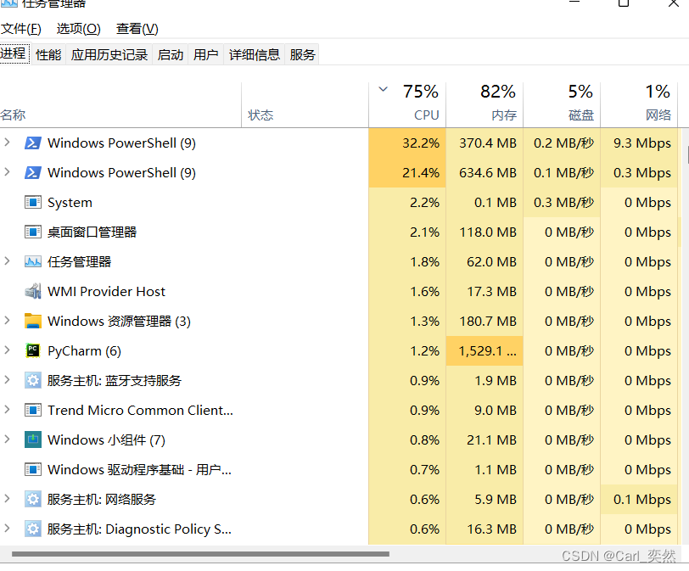The width and height of the screenshot is (689, 571).
Task: Click the 任务管理器 process icon
Action: point(33,262)
